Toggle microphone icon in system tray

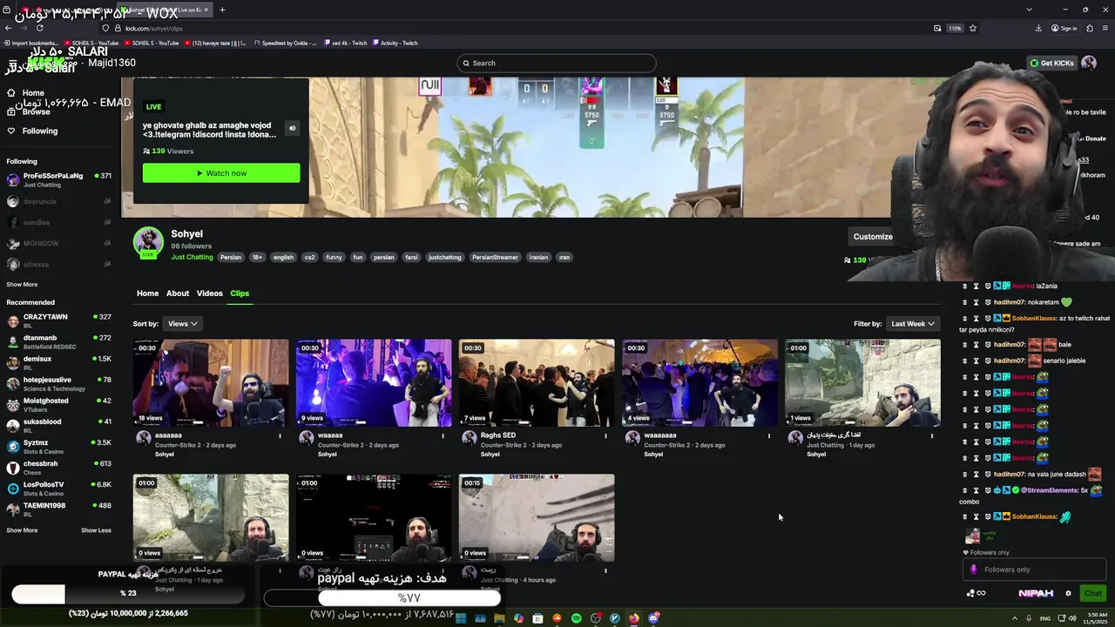[1028, 618]
